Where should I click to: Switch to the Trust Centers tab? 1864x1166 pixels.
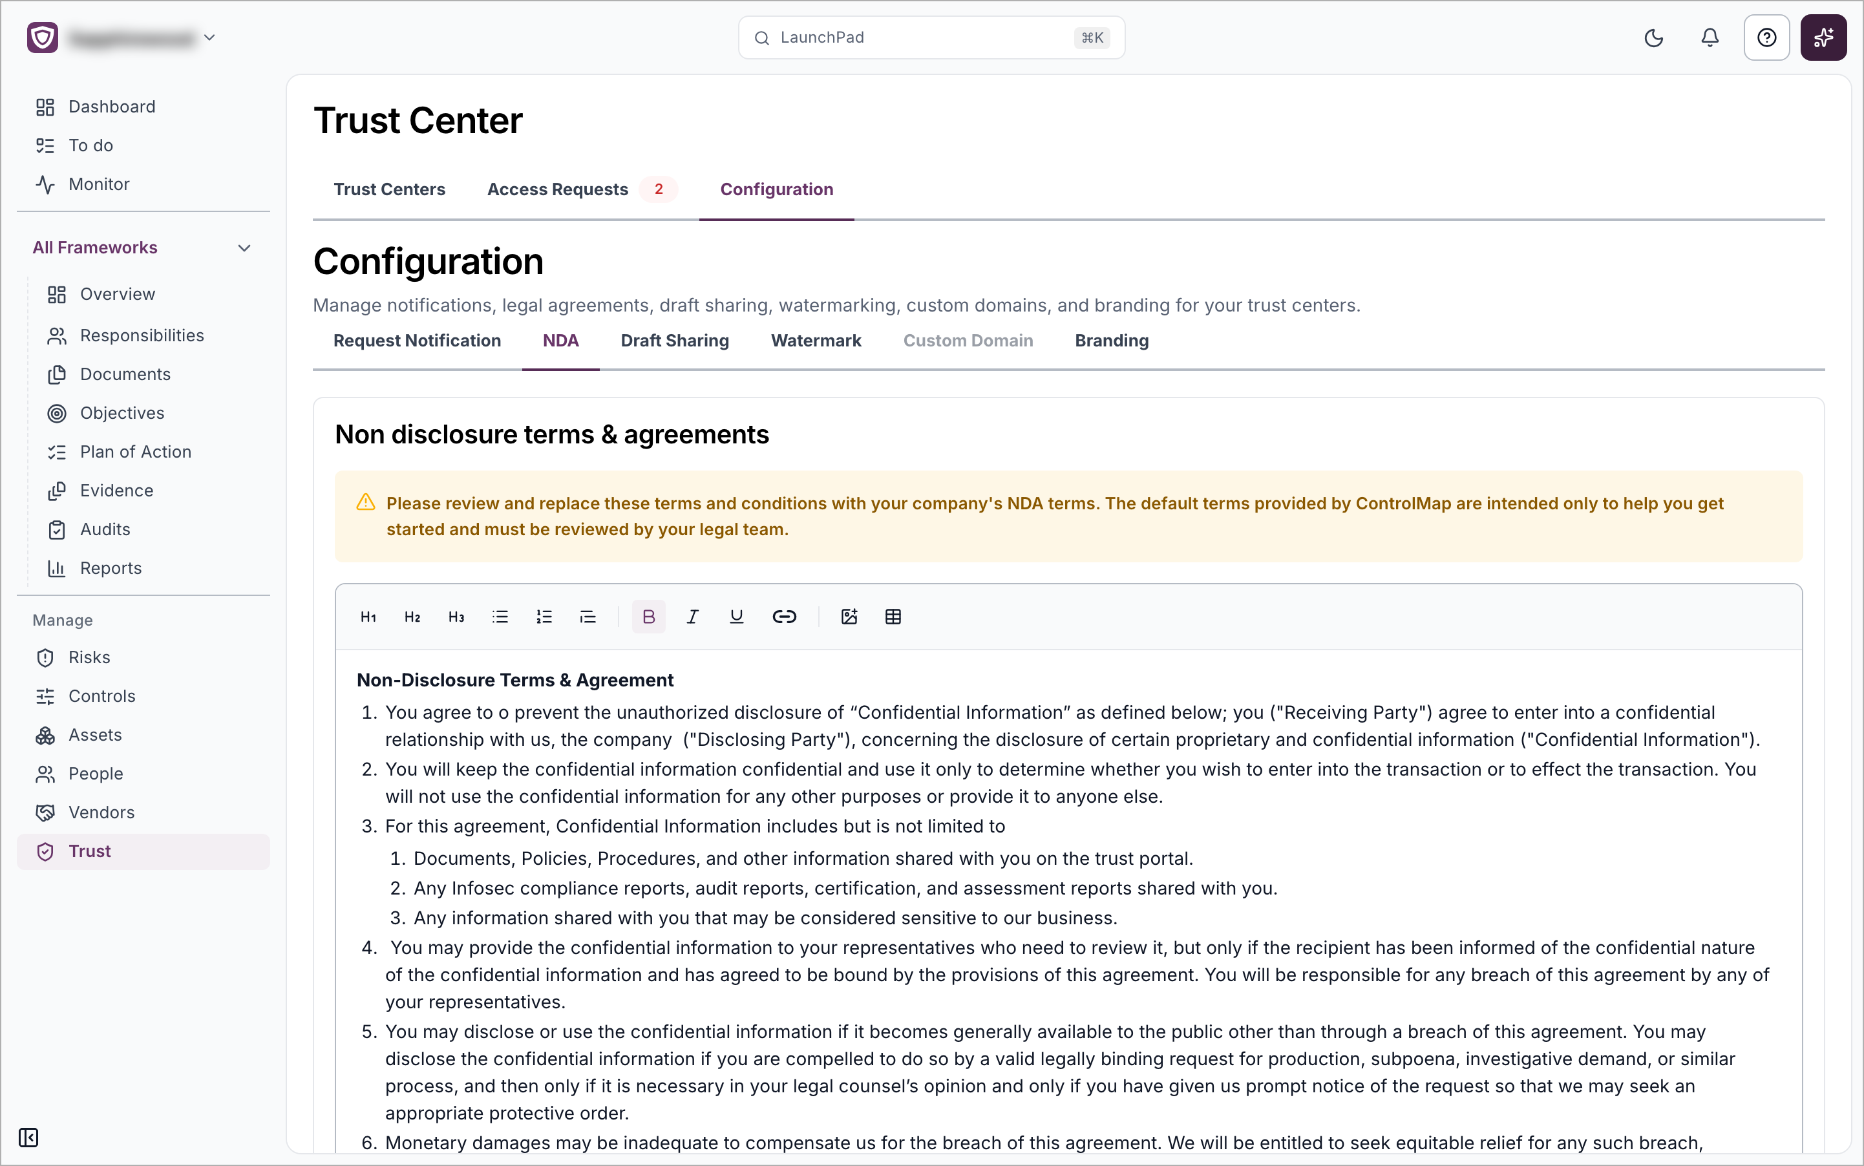tap(390, 189)
